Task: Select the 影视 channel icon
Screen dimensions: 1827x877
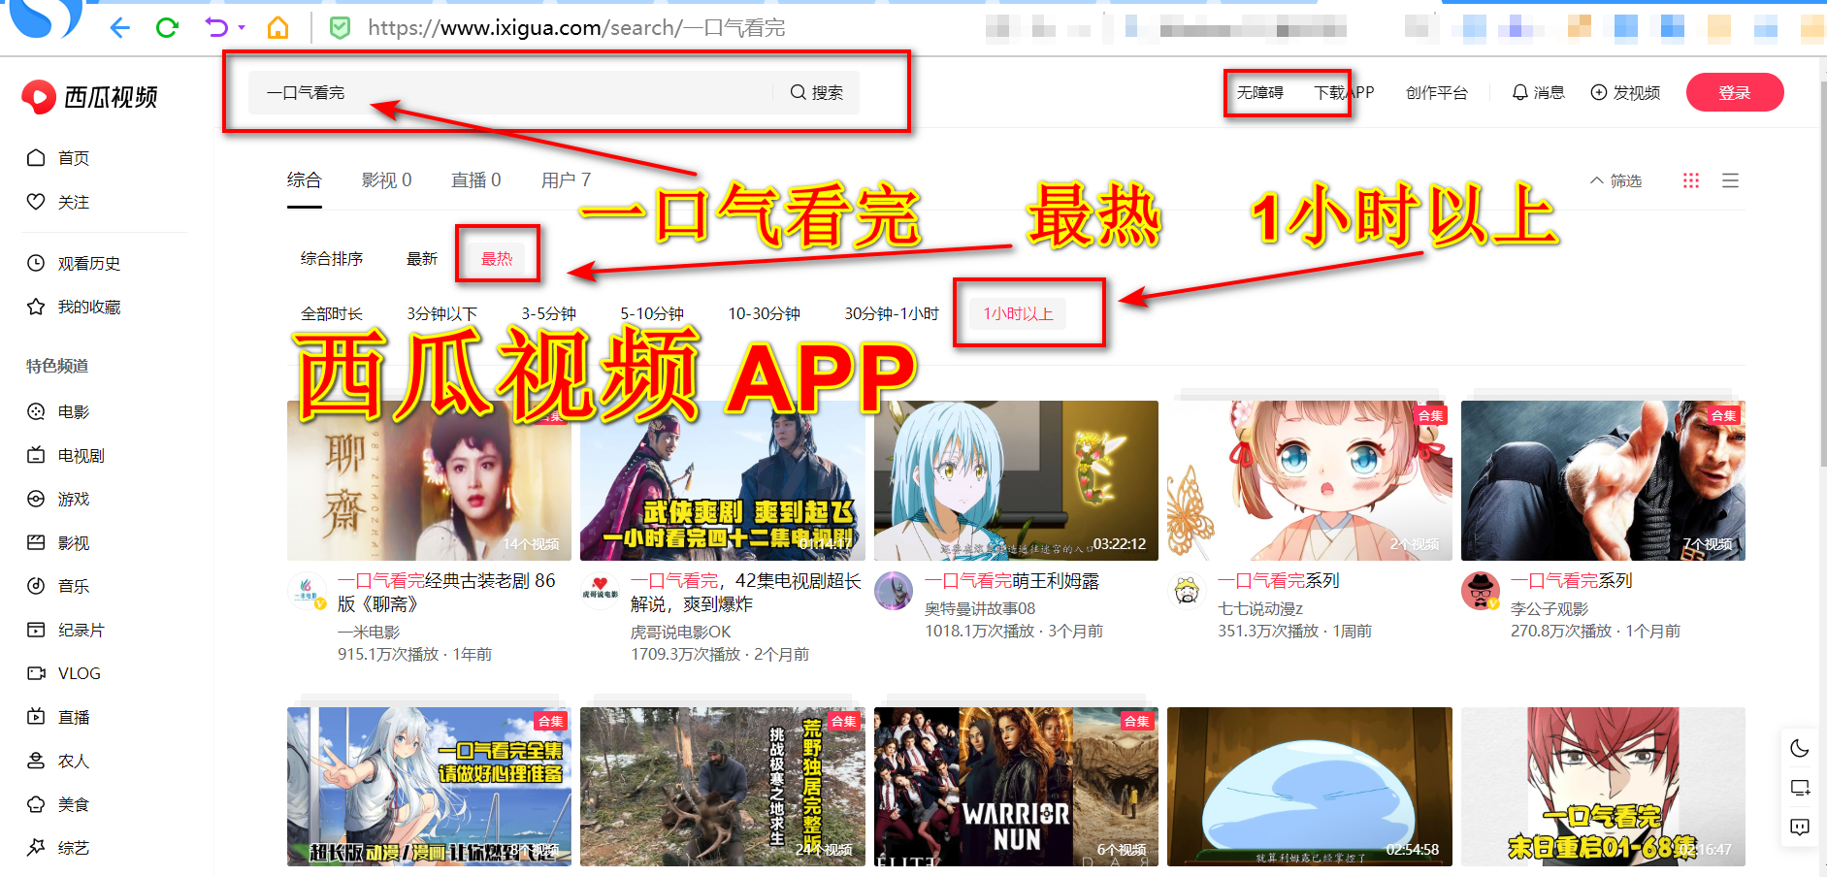Action: 36,542
